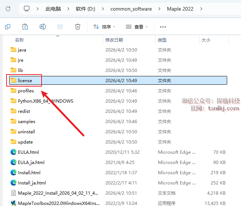Image resolution: width=241 pixels, height=206 pixels.
Task: Open the 排序 sort dropdown
Action: tap(104, 27)
